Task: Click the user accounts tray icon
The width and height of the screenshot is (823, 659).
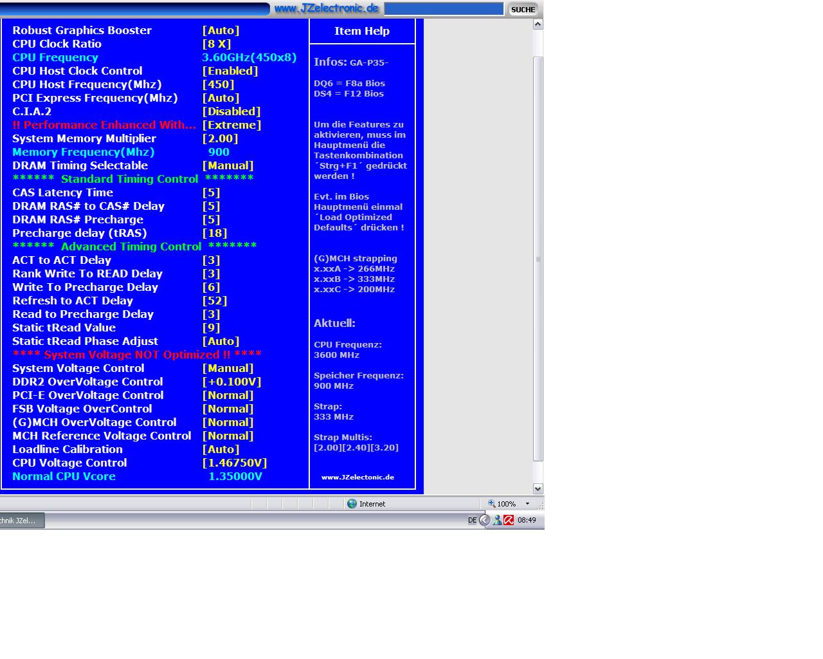Action: [x=497, y=520]
